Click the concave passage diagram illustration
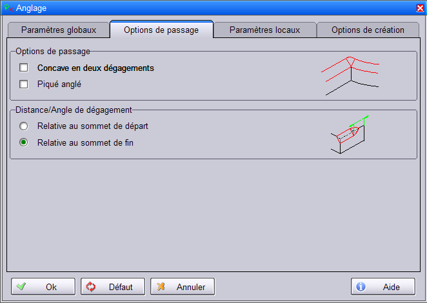This screenshot has width=427, height=303. pos(350,76)
